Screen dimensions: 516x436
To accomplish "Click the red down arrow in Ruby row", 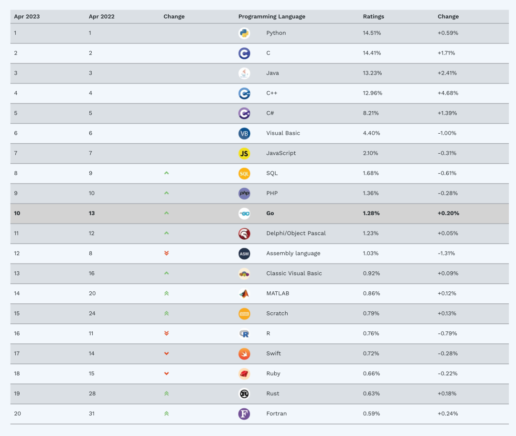I will [x=166, y=373].
